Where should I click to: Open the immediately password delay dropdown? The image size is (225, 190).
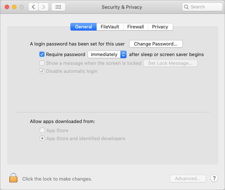coord(107,55)
